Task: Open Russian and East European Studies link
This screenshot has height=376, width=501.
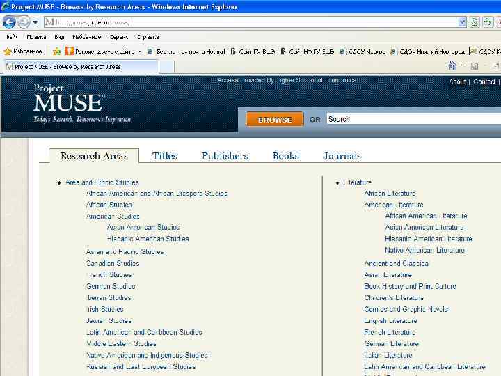Action: (141, 367)
